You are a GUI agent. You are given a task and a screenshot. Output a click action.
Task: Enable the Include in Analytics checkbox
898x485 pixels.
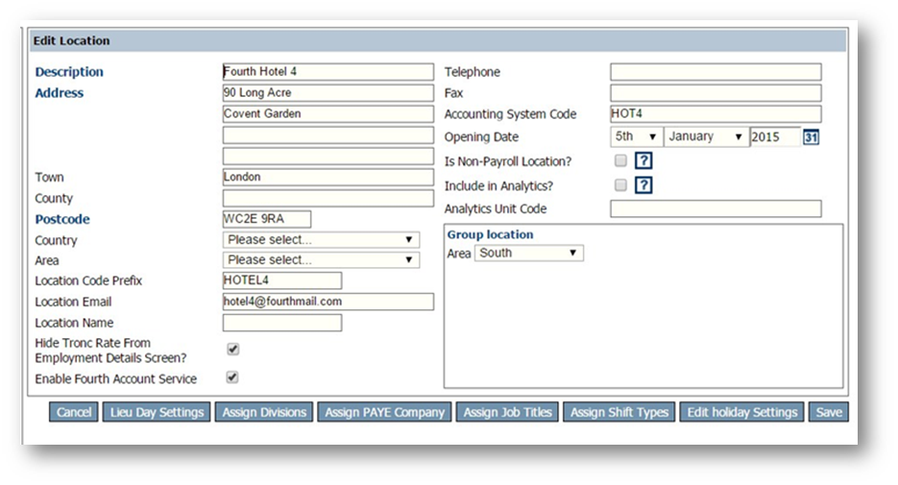620,184
